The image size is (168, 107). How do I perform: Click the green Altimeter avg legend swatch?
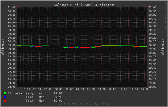click(x=5, y=93)
